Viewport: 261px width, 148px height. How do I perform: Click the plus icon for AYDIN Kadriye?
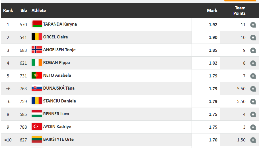click(x=253, y=127)
